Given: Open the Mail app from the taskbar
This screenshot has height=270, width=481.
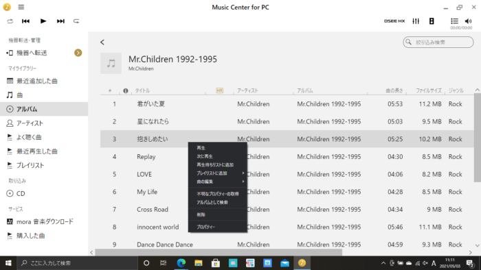Looking at the screenshot, I should pos(284,263).
